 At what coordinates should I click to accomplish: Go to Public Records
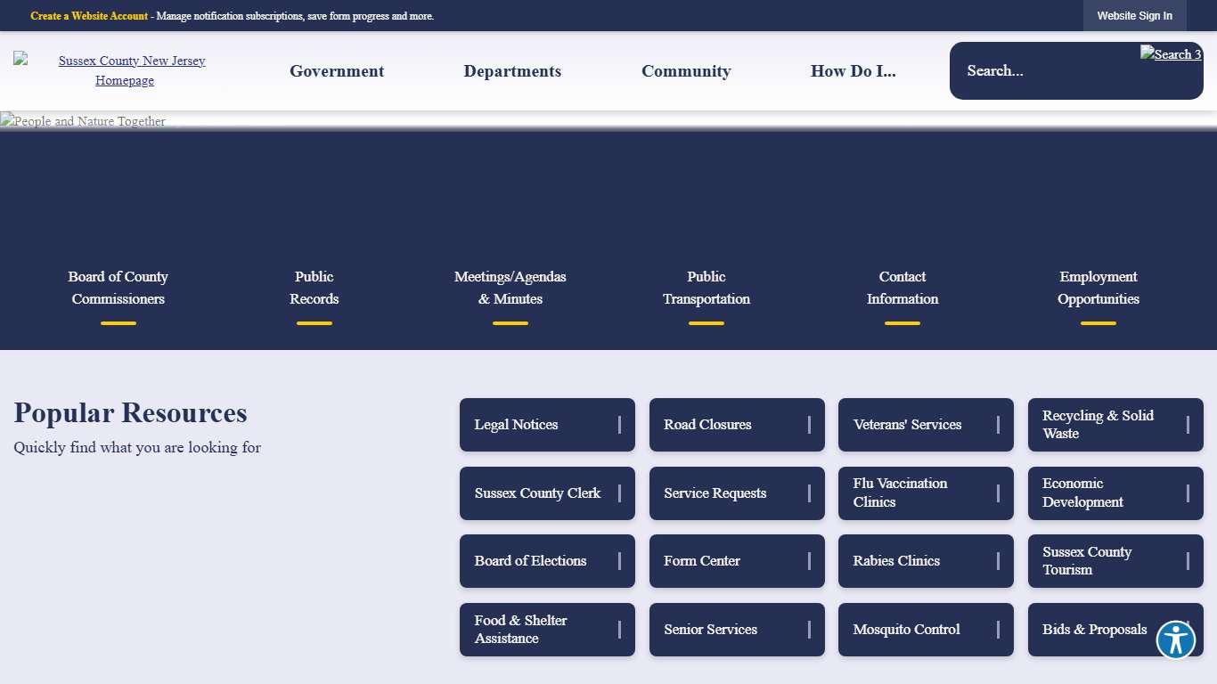pyautogui.click(x=314, y=288)
